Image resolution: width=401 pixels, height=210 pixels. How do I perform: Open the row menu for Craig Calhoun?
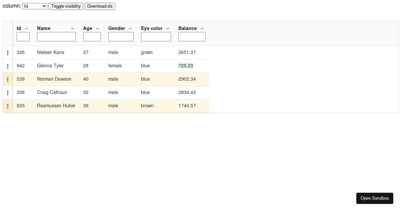[x=8, y=92]
